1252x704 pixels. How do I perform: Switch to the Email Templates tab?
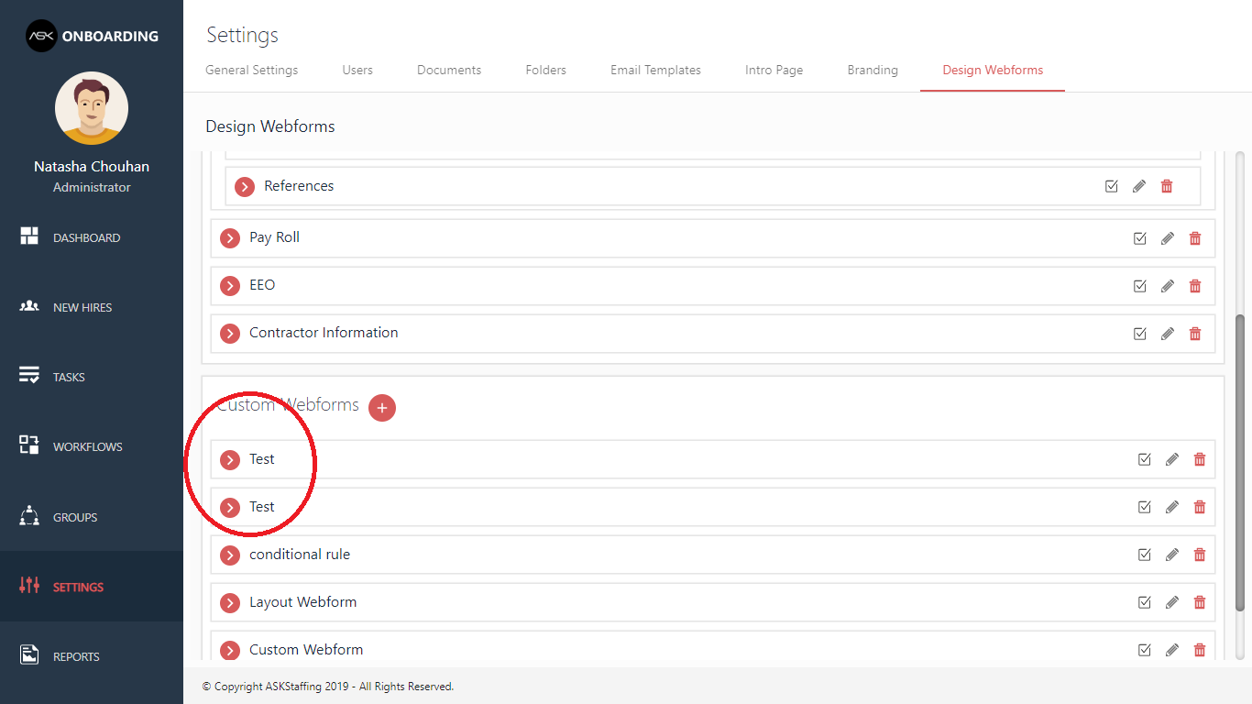point(655,70)
